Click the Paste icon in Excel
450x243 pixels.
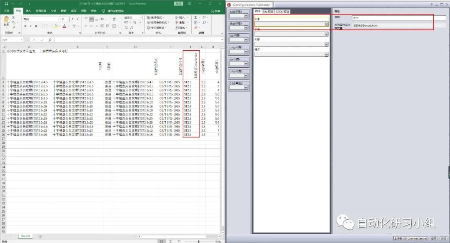[x=6, y=20]
